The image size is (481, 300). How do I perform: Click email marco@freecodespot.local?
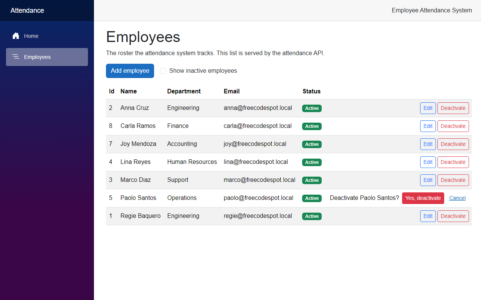click(259, 180)
